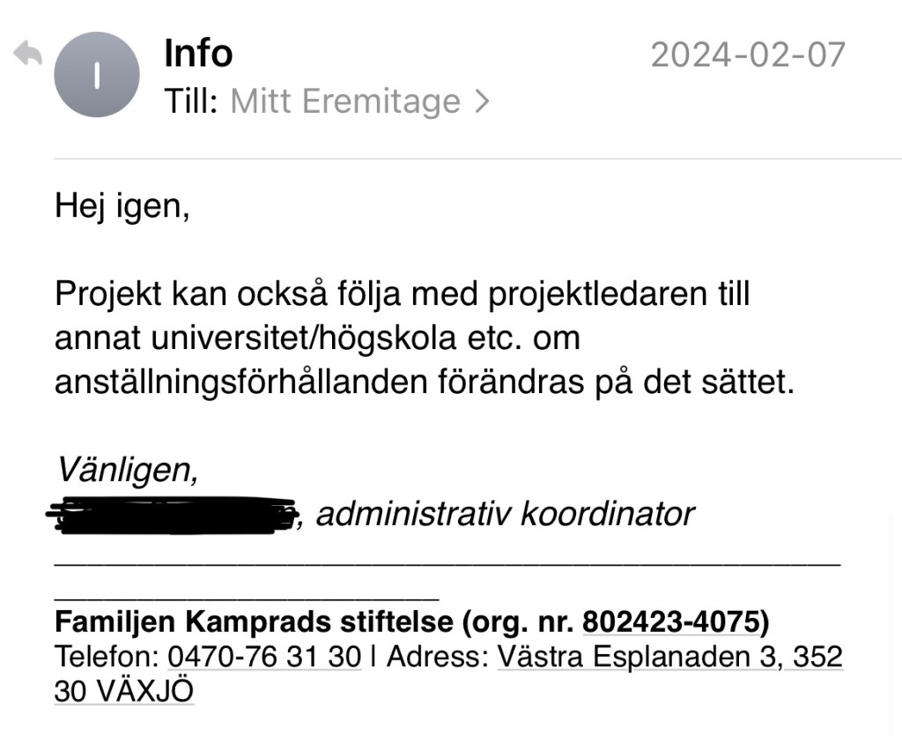Image resolution: width=902 pixels, height=736 pixels.
Task: Click the greeting text Hej igen
Action: [x=122, y=206]
